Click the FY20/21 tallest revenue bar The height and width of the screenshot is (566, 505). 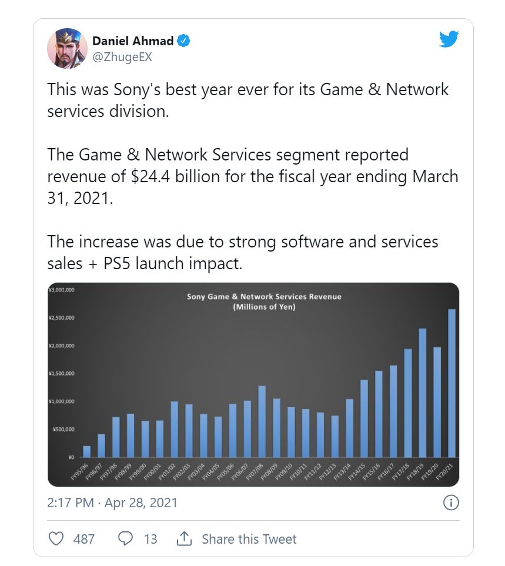coord(452,383)
